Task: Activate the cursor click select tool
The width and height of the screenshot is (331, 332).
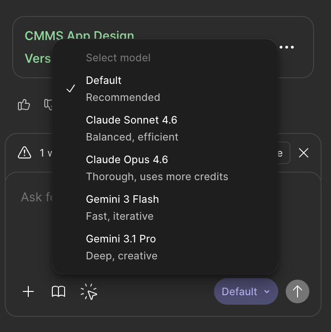Action: point(89,292)
